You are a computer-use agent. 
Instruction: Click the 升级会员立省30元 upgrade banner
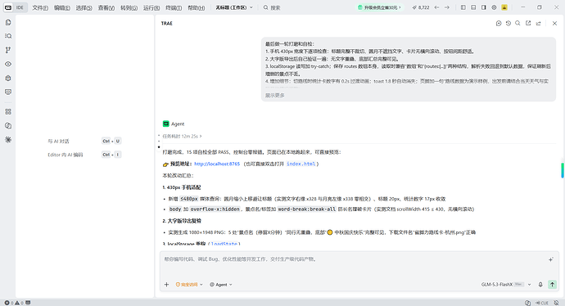pyautogui.click(x=379, y=7)
